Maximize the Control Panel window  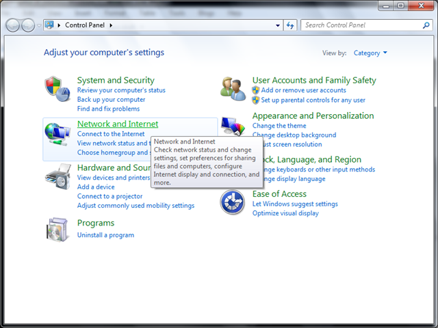(401, 5)
